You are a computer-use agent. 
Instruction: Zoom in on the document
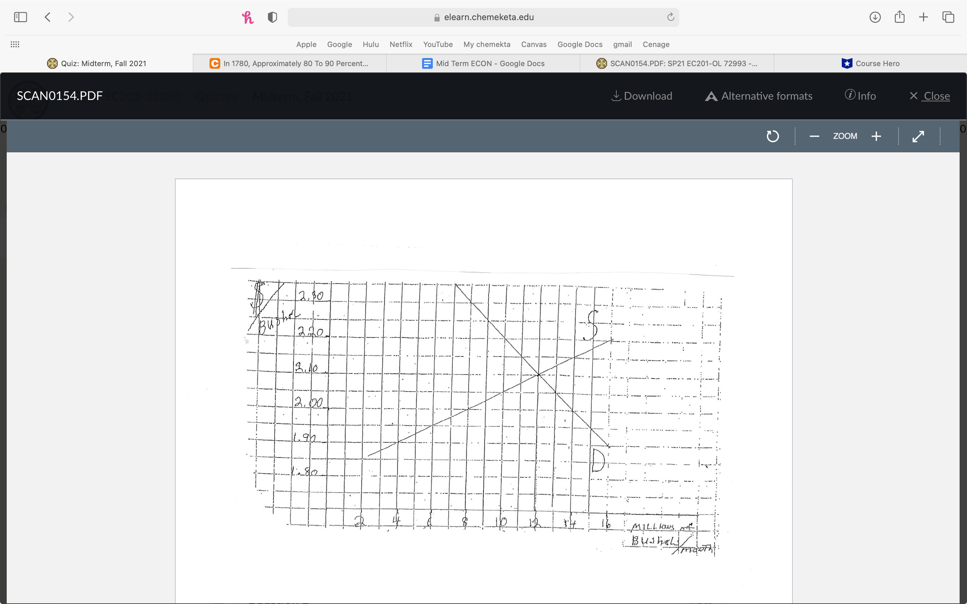(876, 136)
